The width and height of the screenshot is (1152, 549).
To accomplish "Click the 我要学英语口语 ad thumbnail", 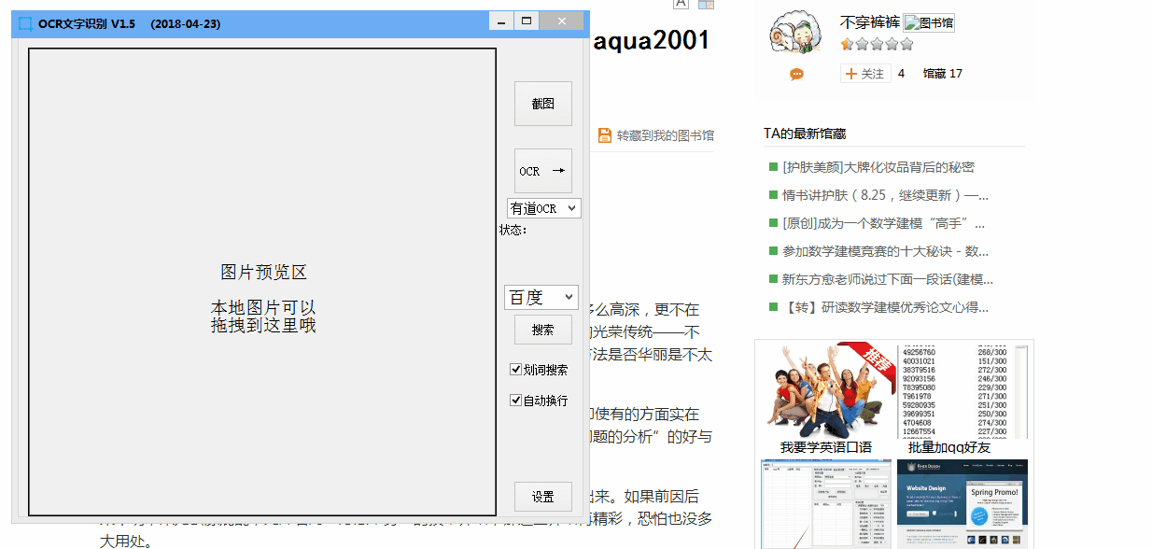I will pos(826,390).
